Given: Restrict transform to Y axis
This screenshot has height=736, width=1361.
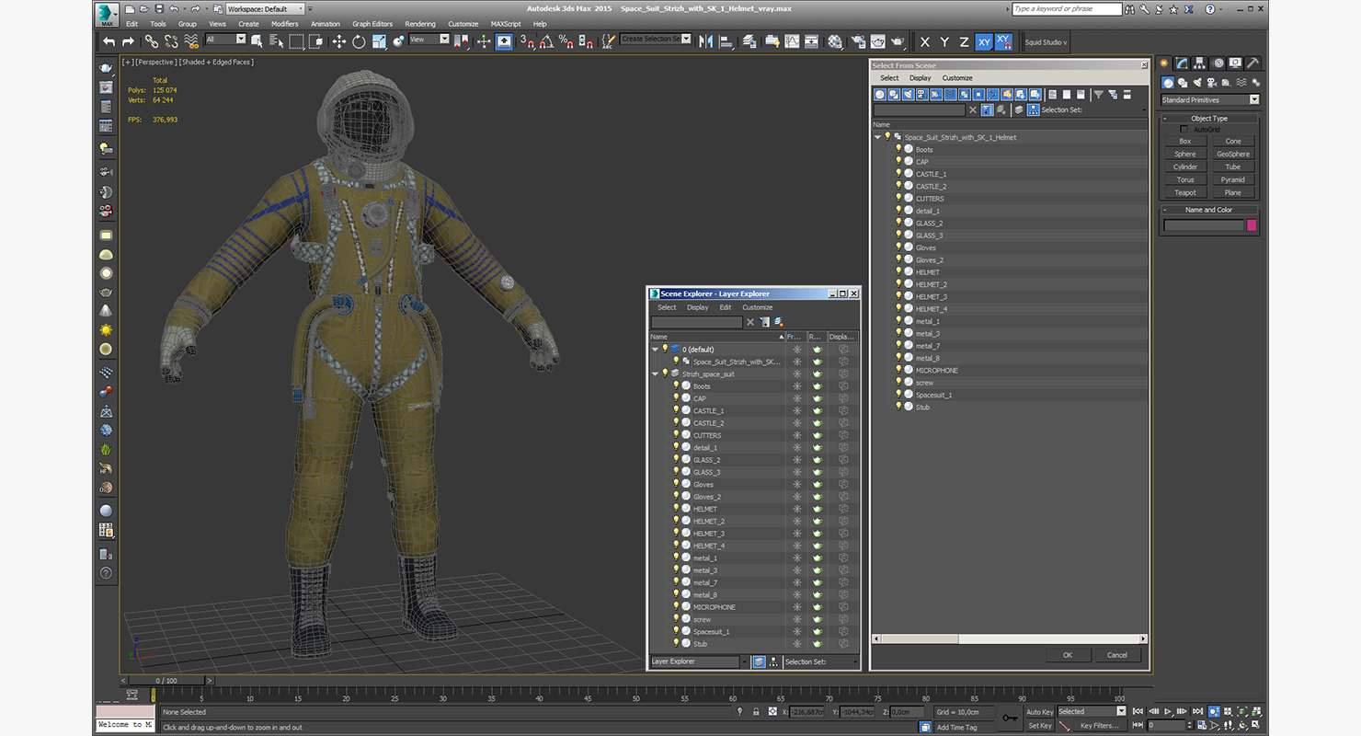Looking at the screenshot, I should click(944, 42).
